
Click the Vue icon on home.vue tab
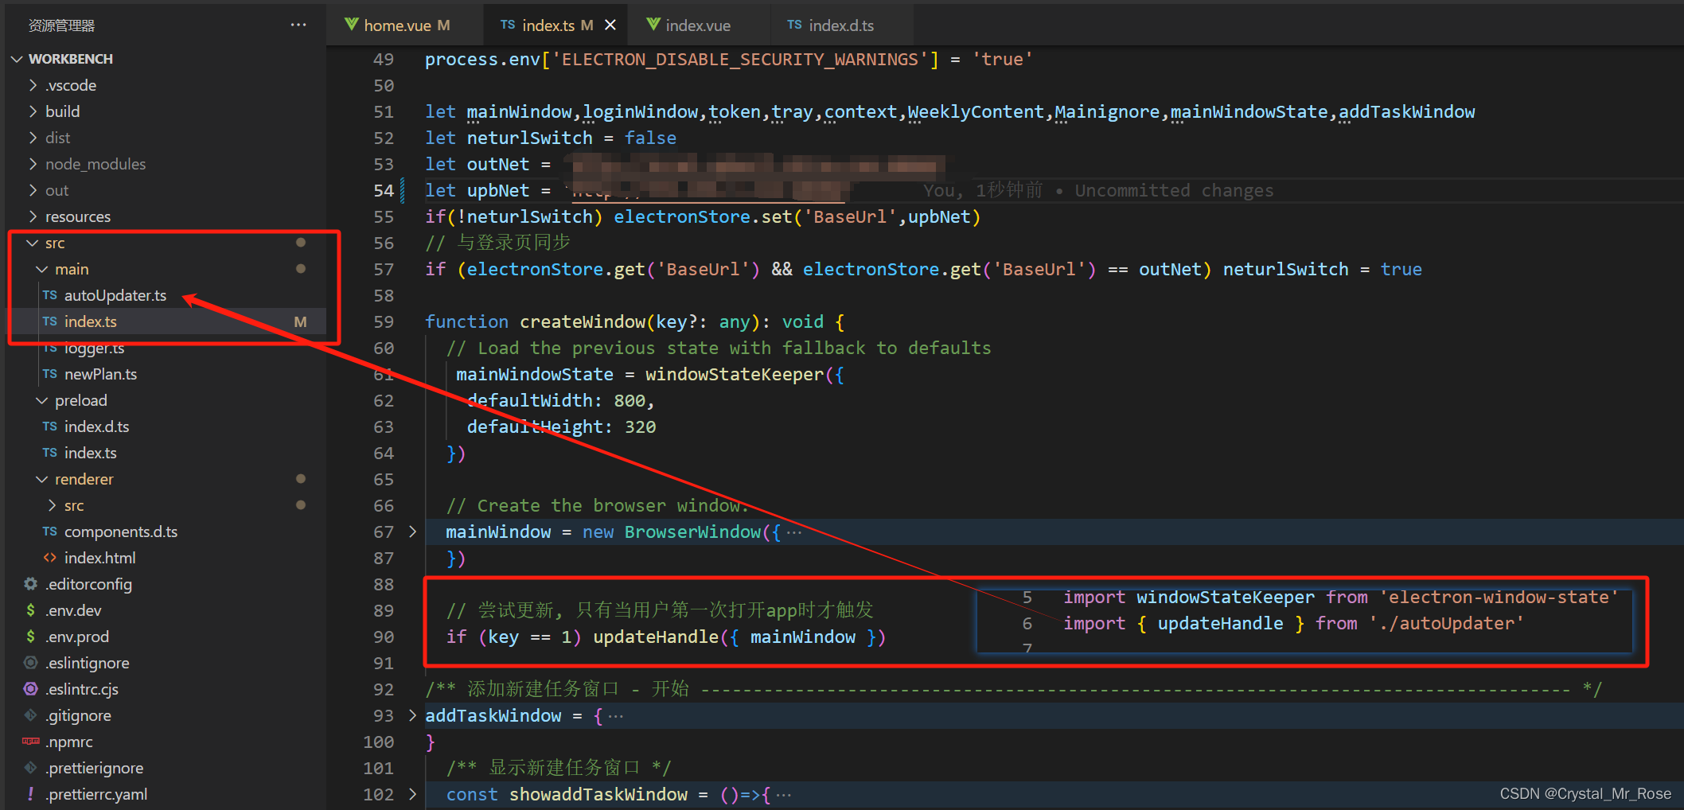pyautogui.click(x=352, y=25)
